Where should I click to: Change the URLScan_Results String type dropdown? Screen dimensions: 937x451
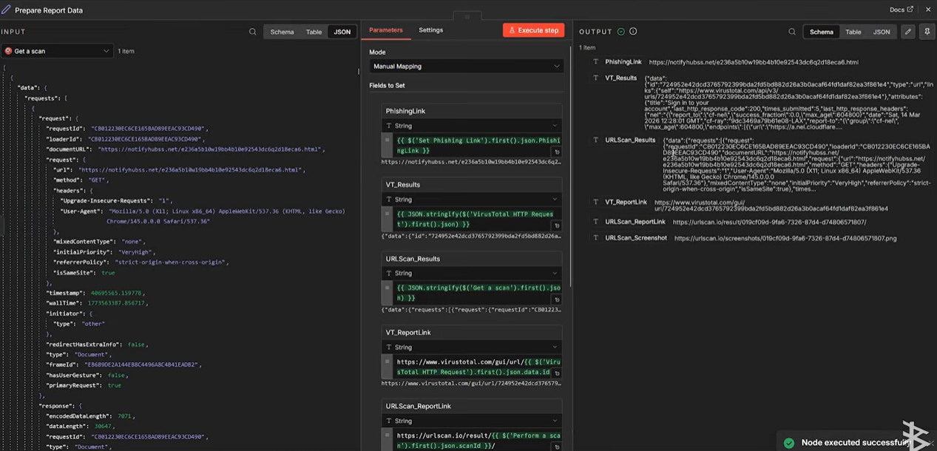(x=471, y=274)
